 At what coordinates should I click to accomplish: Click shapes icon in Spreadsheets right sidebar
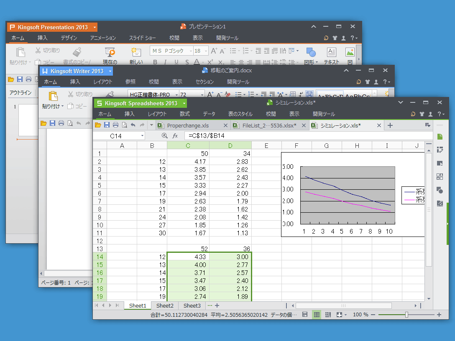coord(440,190)
